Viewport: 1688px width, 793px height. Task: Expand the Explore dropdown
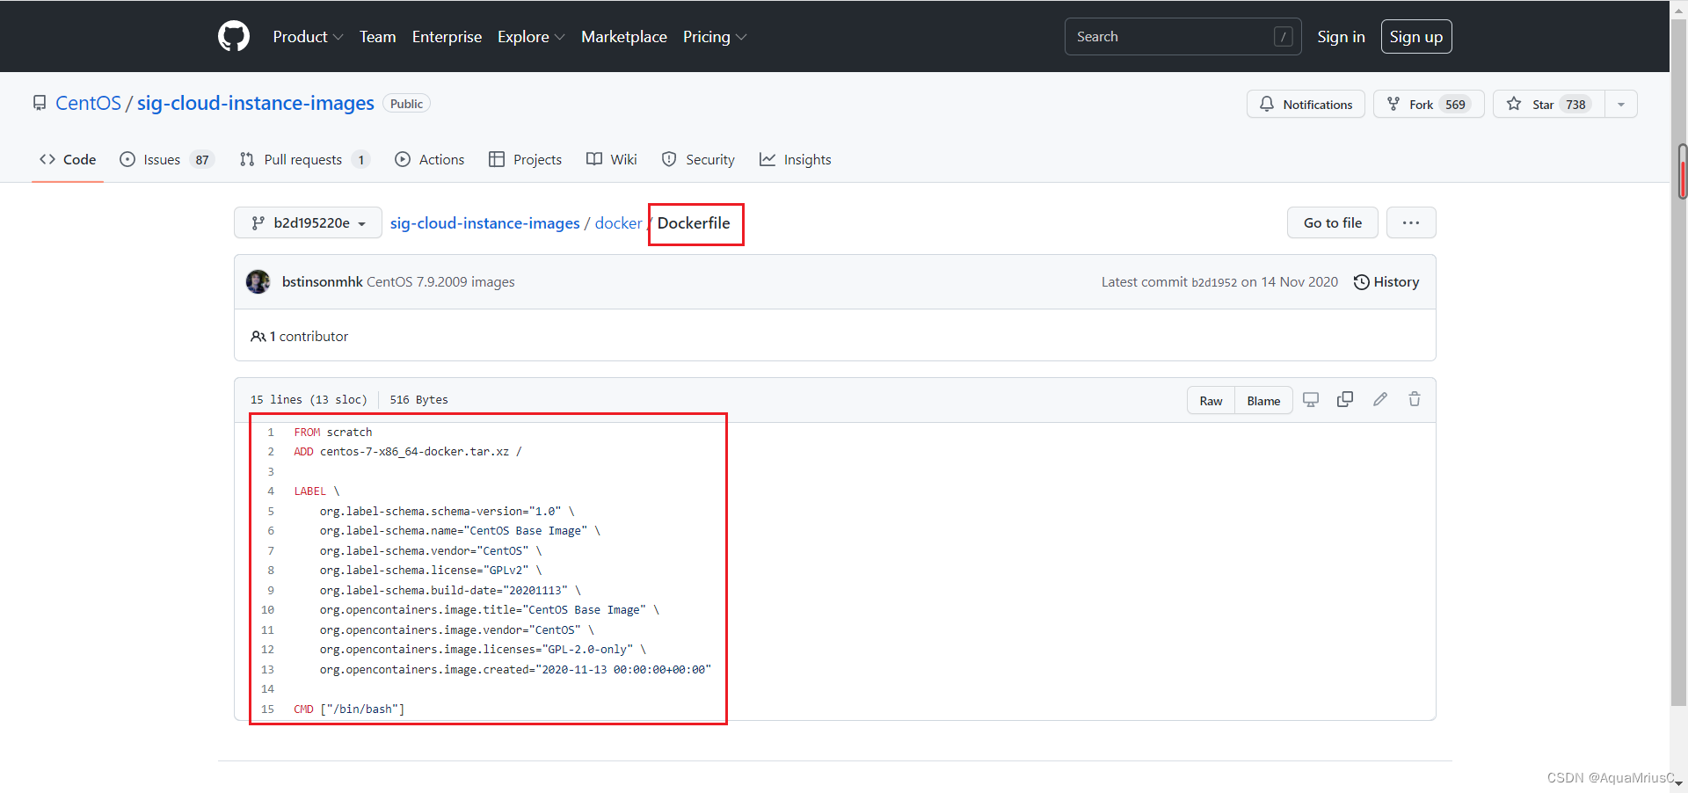pos(531,37)
